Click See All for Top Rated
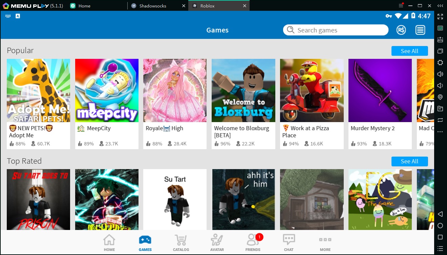 (x=409, y=161)
